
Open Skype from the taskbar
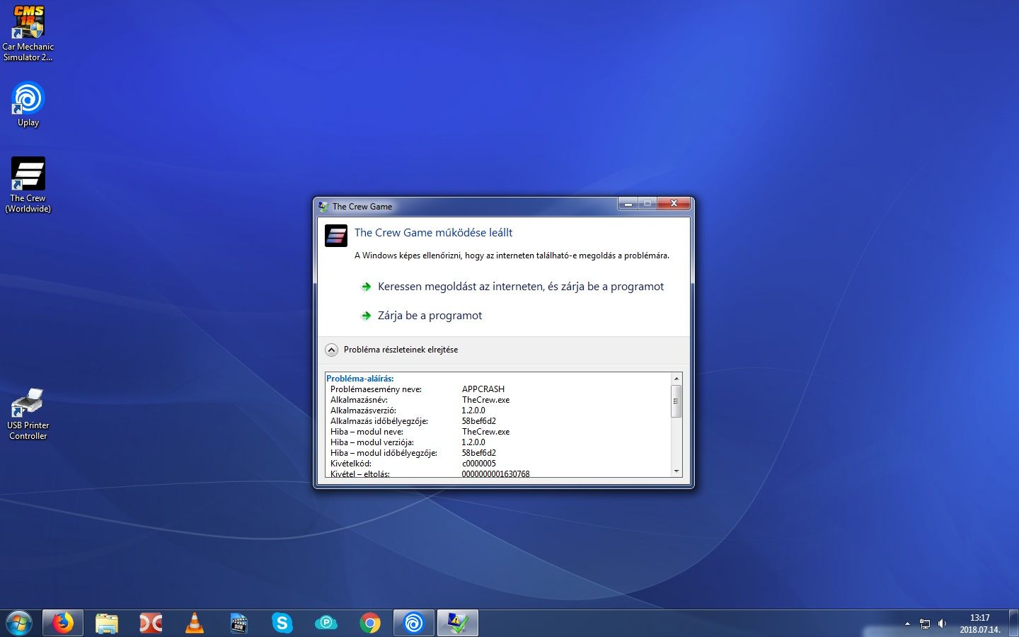(x=282, y=623)
